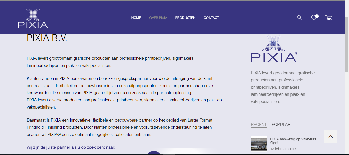Click the PIXIA logo in header
The height and width of the screenshot is (155, 349).
coord(33,18)
